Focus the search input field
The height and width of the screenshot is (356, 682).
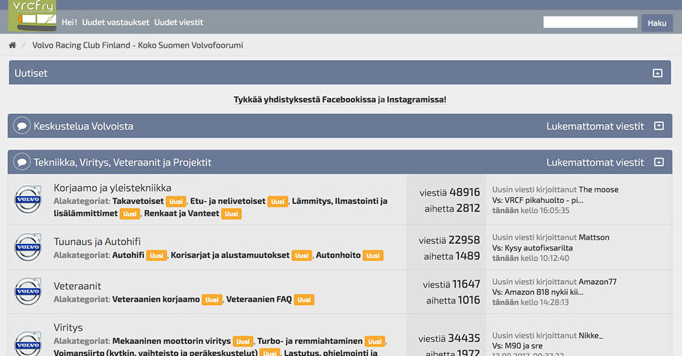tap(590, 22)
